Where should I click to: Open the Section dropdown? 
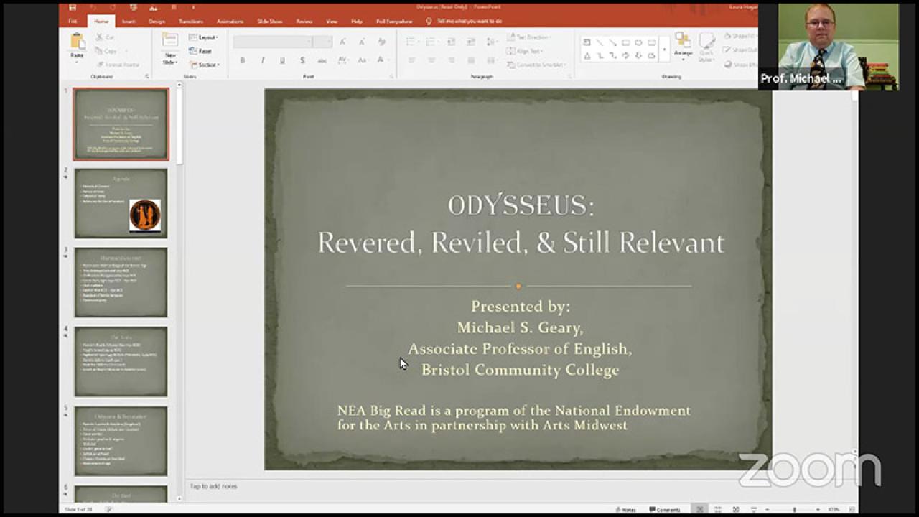pyautogui.click(x=204, y=65)
